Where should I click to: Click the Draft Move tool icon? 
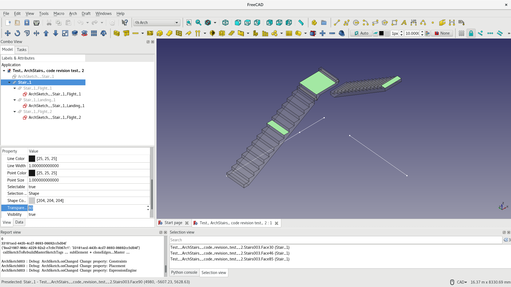tap(7, 33)
